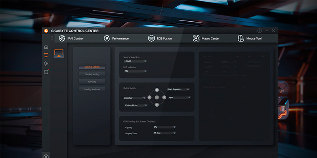
Task: Open the Crosshair dropdown
Action: pos(135,98)
